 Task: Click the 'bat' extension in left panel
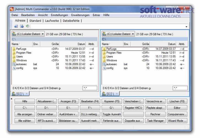click(x=35, y=64)
